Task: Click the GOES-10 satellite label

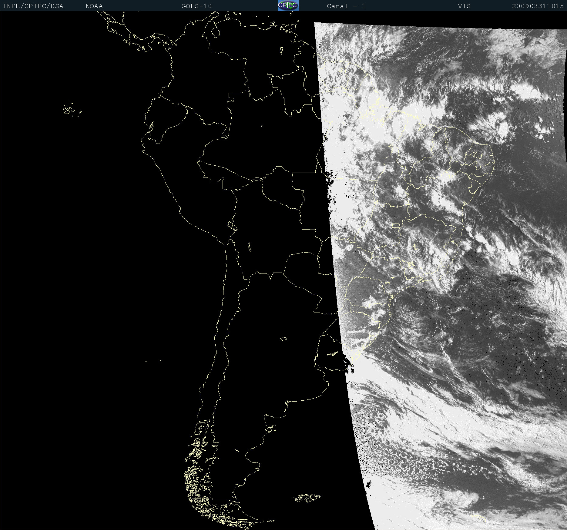Action: tap(196, 6)
